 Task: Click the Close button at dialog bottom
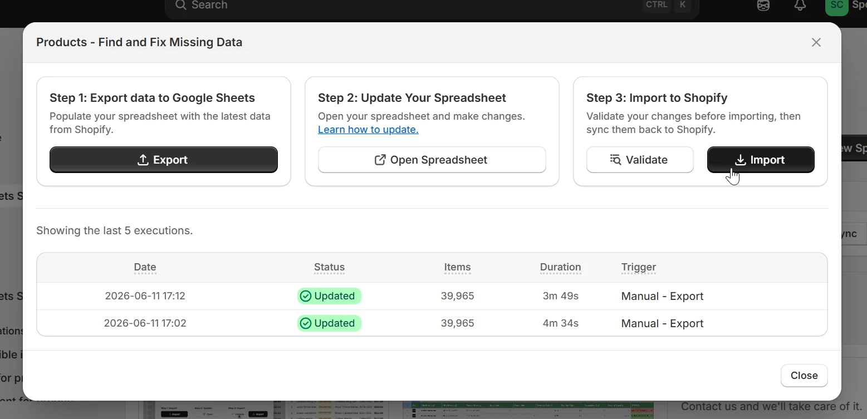tap(804, 376)
